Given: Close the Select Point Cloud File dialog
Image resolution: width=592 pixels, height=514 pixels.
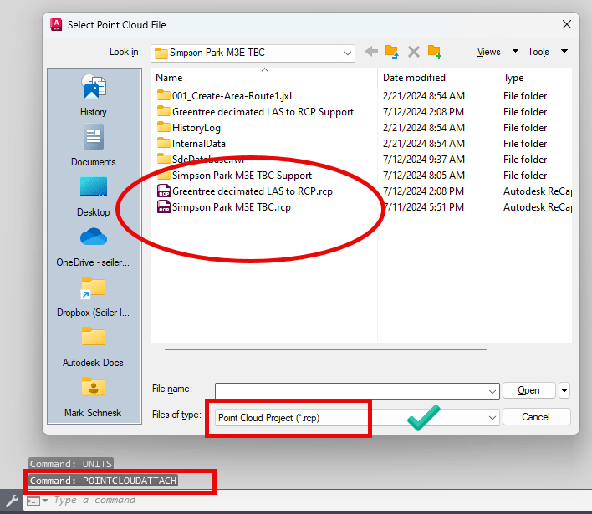Looking at the screenshot, I should 566,24.
